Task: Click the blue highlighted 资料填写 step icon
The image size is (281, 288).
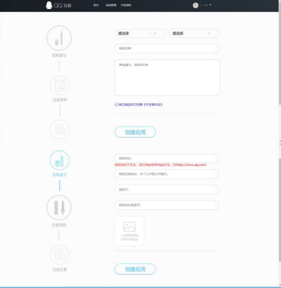Action: (x=59, y=160)
